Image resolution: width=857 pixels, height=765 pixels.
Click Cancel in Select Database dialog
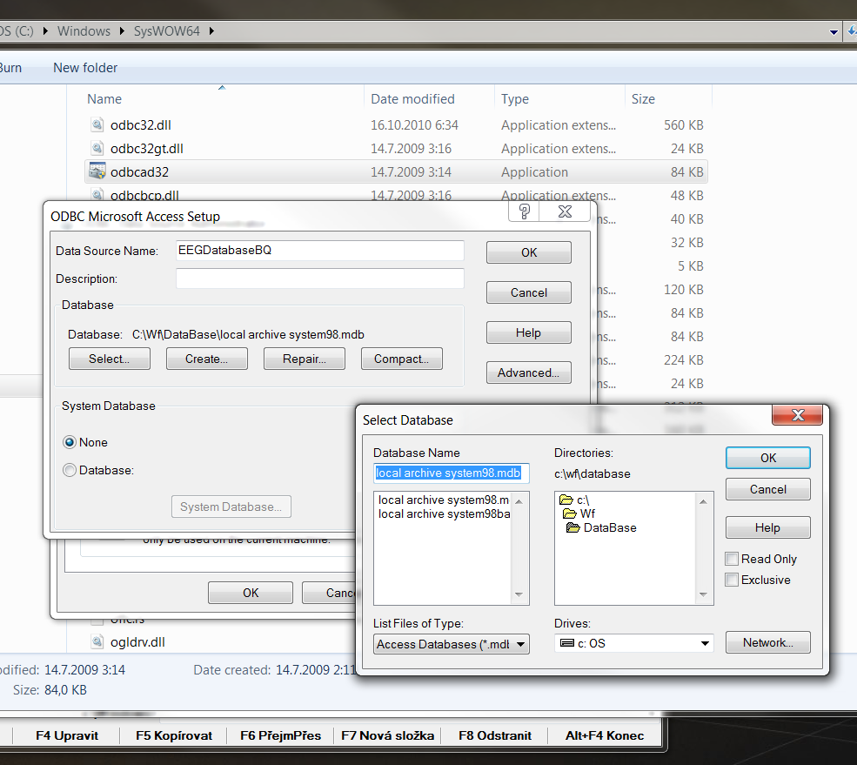point(768,489)
